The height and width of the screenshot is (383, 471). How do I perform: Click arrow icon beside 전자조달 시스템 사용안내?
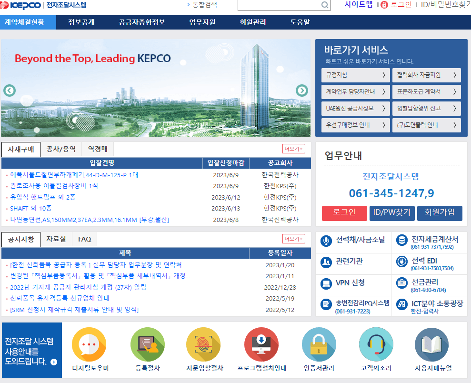coord(54,362)
